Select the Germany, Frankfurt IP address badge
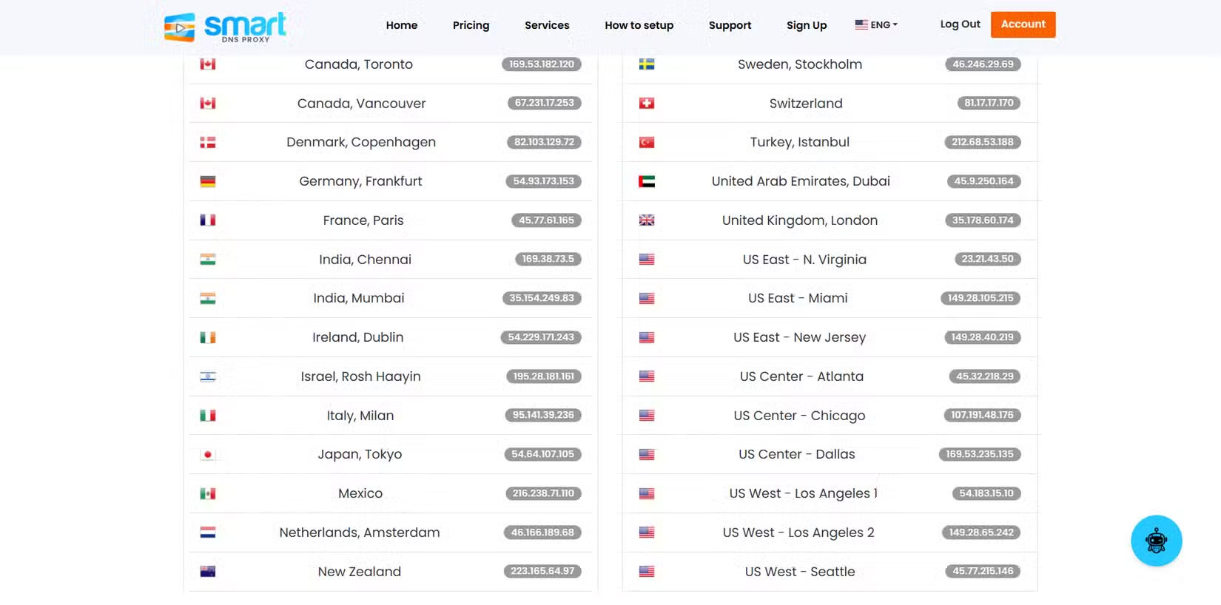This screenshot has width=1221, height=605. (543, 181)
